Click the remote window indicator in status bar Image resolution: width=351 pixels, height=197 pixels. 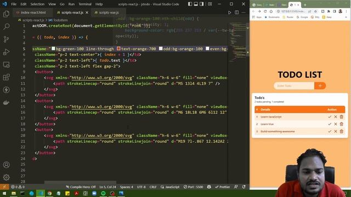[x=4, y=187]
